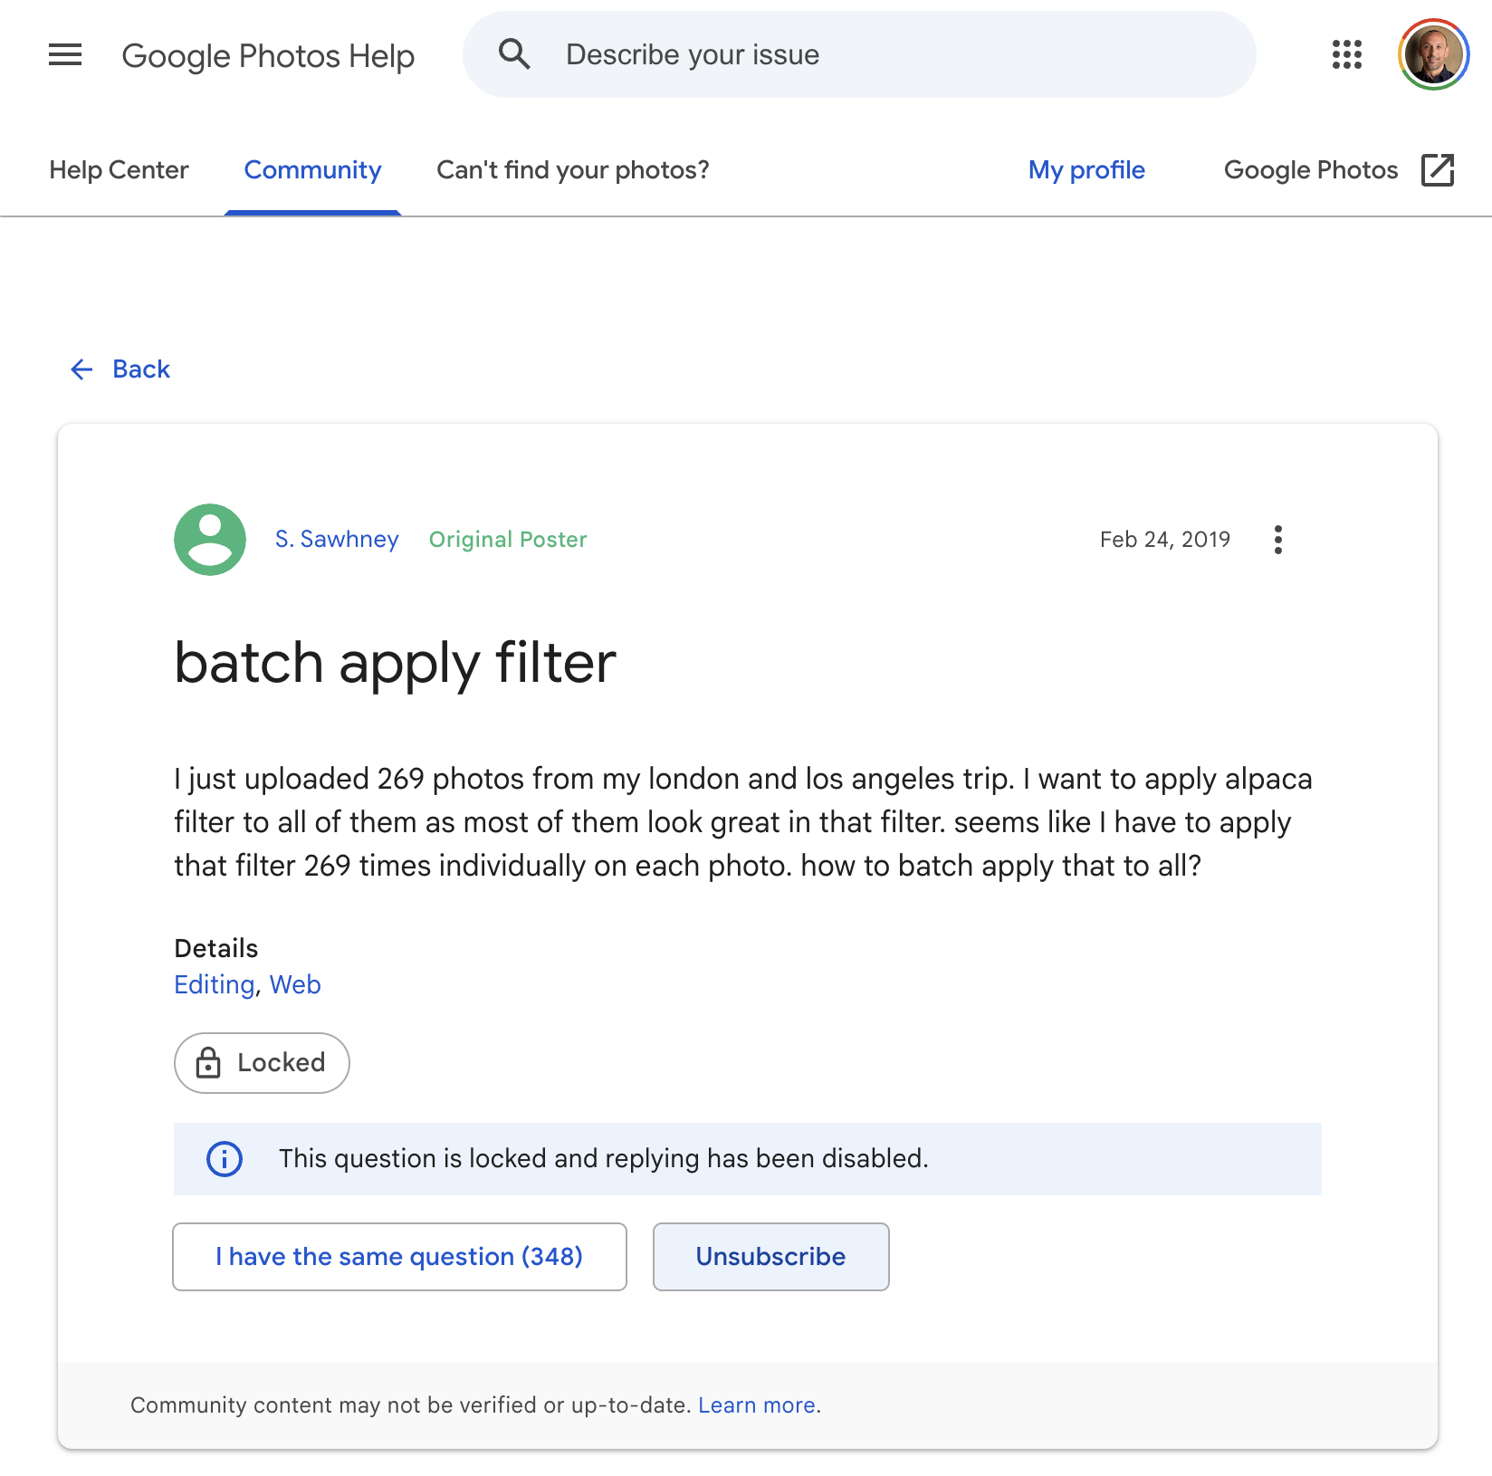Open My profile link

[1086, 170]
